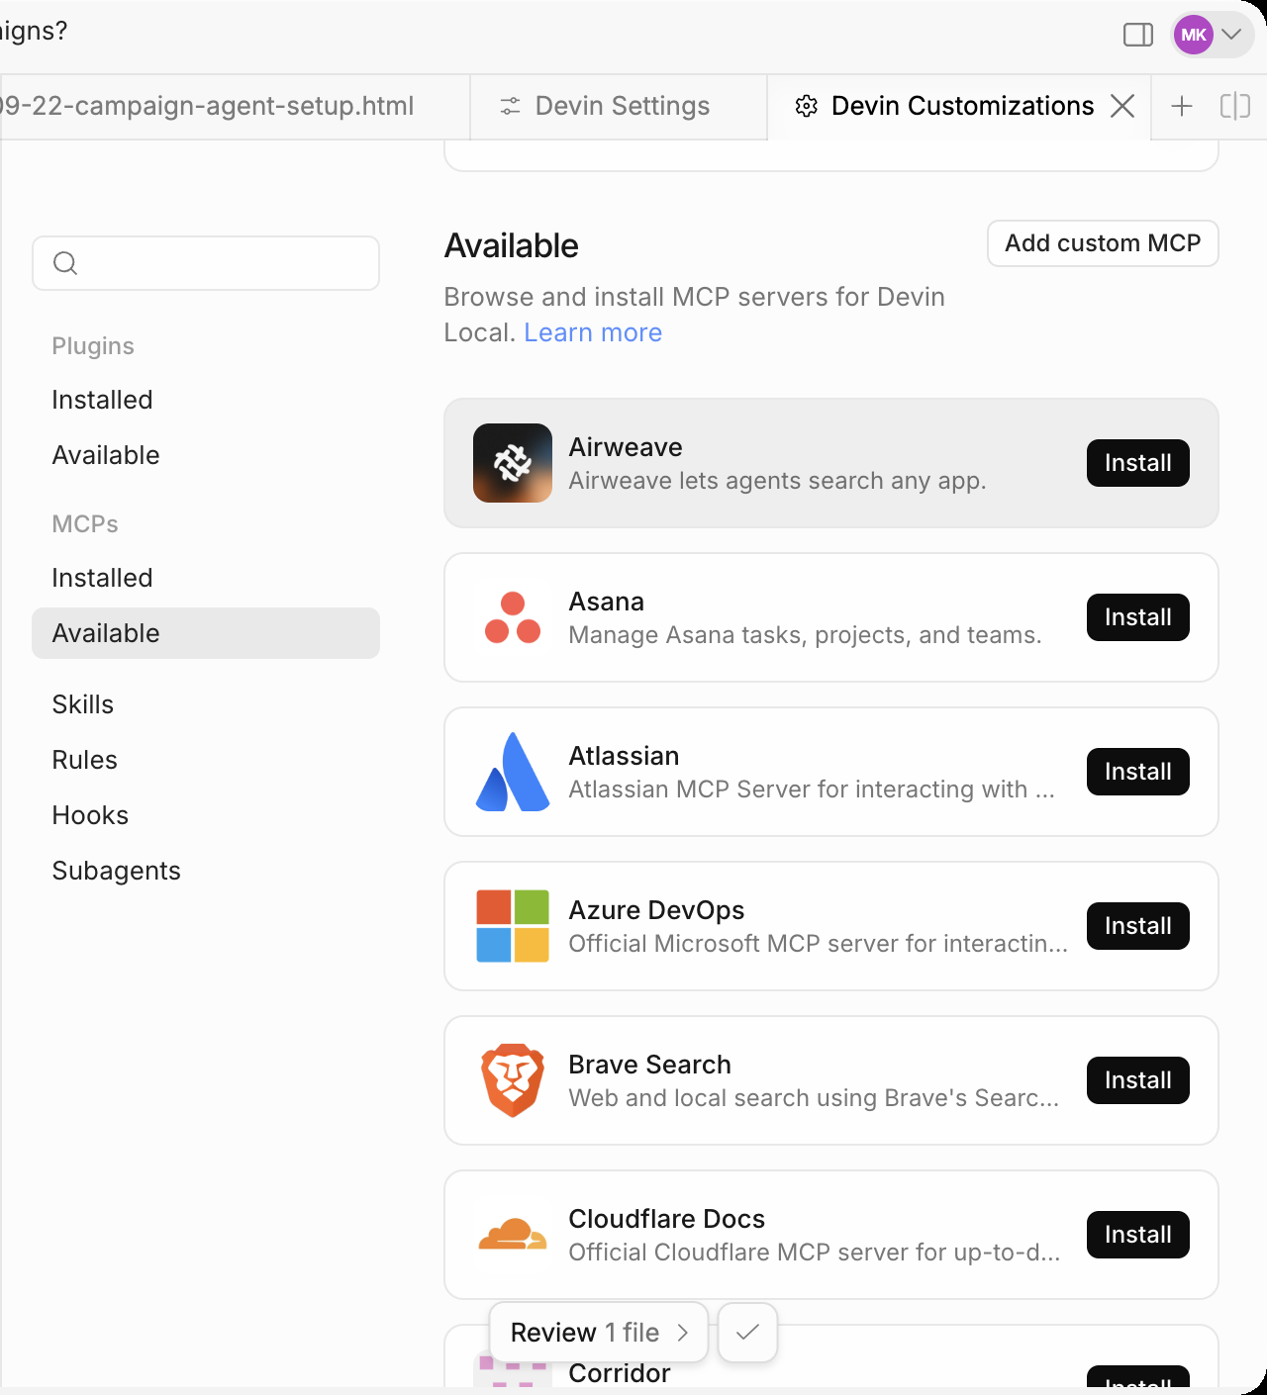Image resolution: width=1267 pixels, height=1395 pixels.
Task: Open the Brave Search card title
Action: point(649,1065)
